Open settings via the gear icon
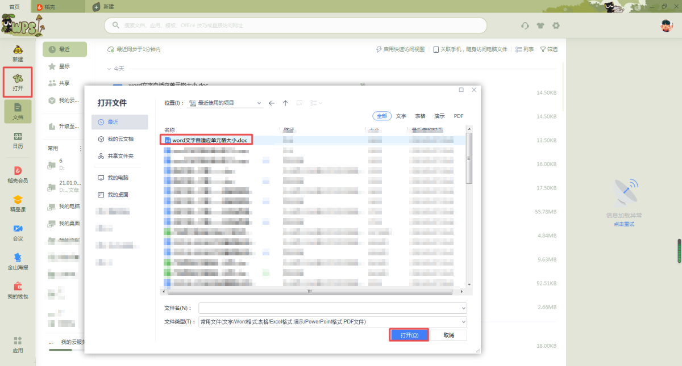This screenshot has width=682, height=366. (556, 26)
